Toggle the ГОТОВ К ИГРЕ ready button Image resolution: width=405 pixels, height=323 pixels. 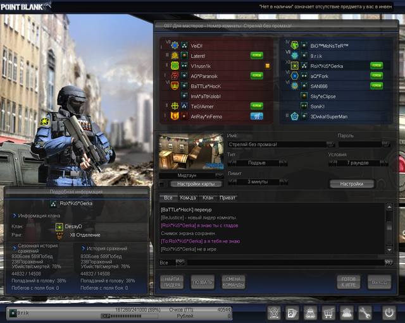click(x=349, y=282)
